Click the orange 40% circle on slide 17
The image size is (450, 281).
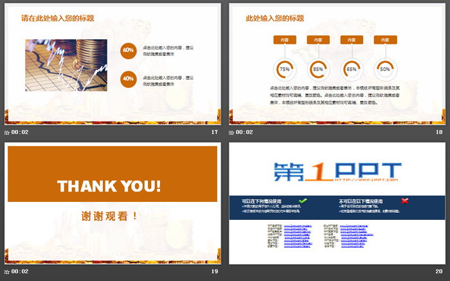(129, 79)
